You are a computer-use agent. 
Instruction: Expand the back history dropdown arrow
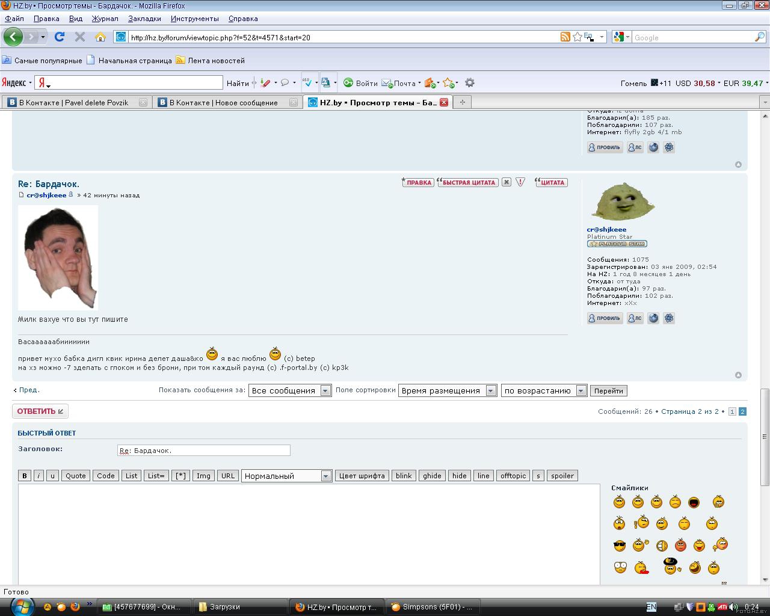point(43,37)
